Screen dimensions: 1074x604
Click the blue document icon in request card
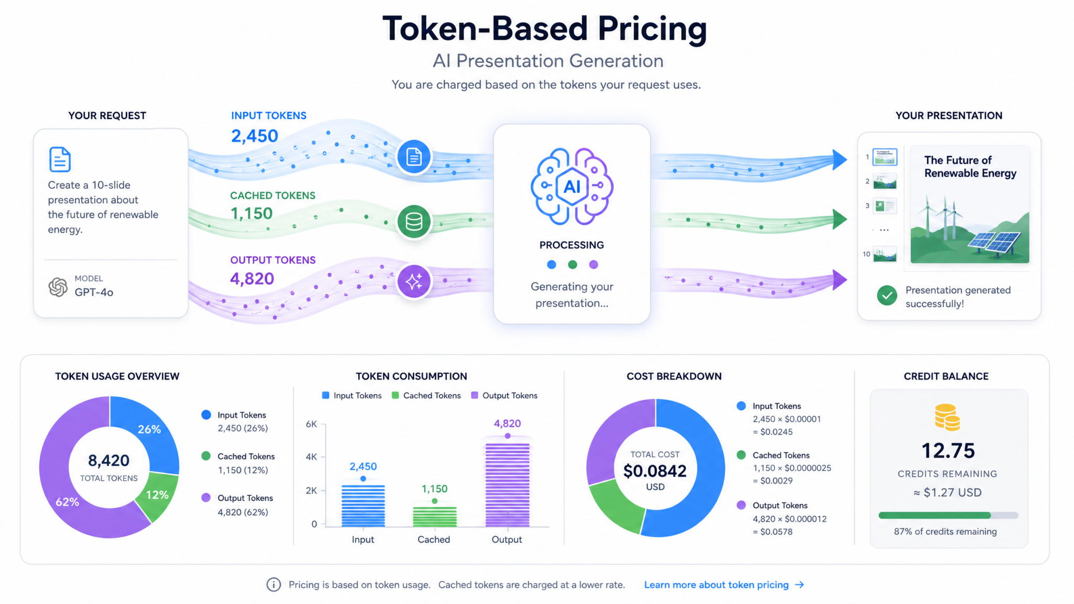60,159
